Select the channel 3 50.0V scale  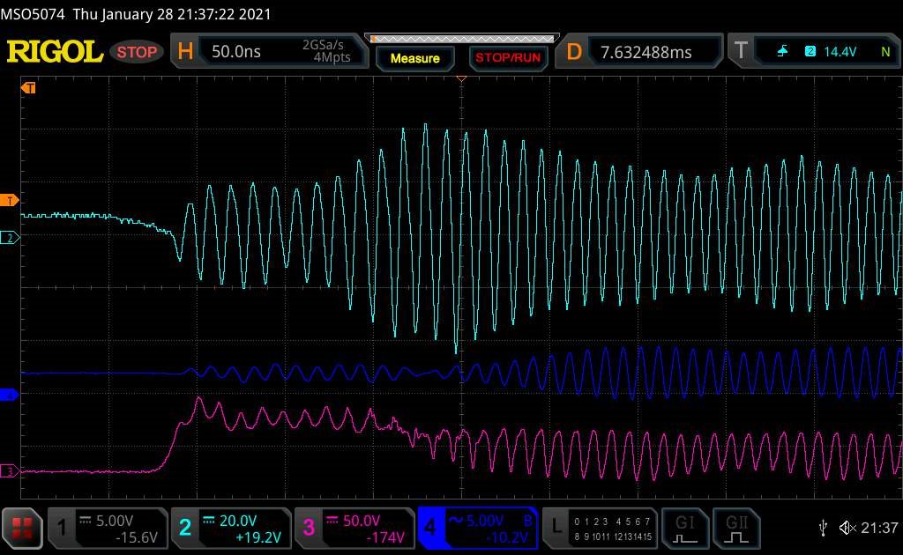click(x=362, y=521)
